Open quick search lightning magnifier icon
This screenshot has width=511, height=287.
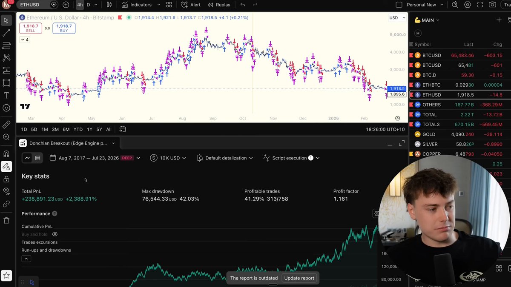point(455,5)
